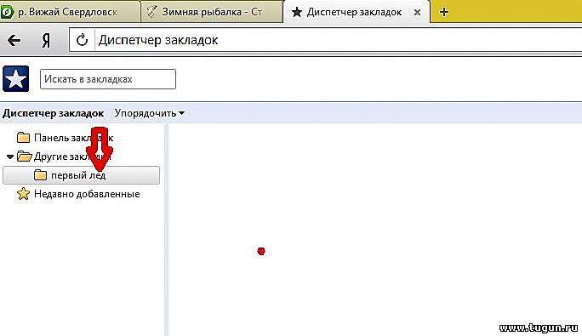Click the back arrow navigation button

coord(14,40)
